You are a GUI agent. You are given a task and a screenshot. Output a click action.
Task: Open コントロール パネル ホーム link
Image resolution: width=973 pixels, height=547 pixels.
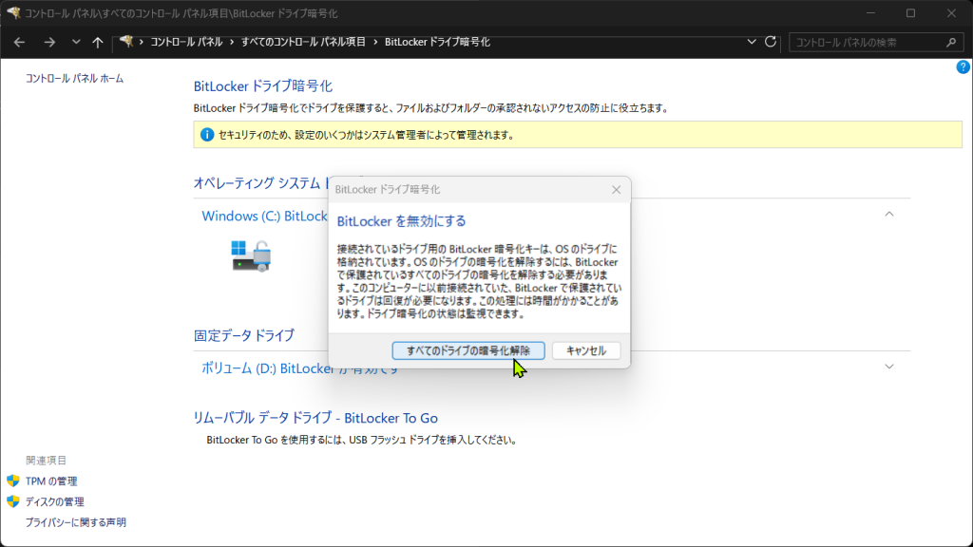pos(74,79)
